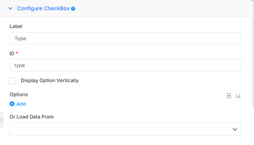Click the vertical scrollbar thumb
This screenshot has height=145, width=254.
click(x=253, y=55)
